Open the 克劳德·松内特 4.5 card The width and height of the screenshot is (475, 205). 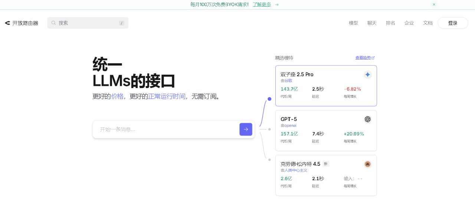point(326,175)
